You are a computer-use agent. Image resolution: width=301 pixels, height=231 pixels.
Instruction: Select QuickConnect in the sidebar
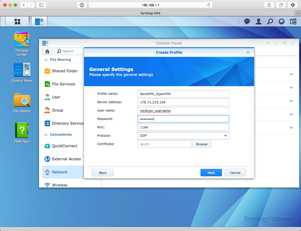[64, 146]
